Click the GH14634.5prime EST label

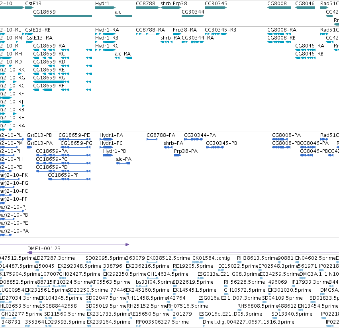click(168, 274)
